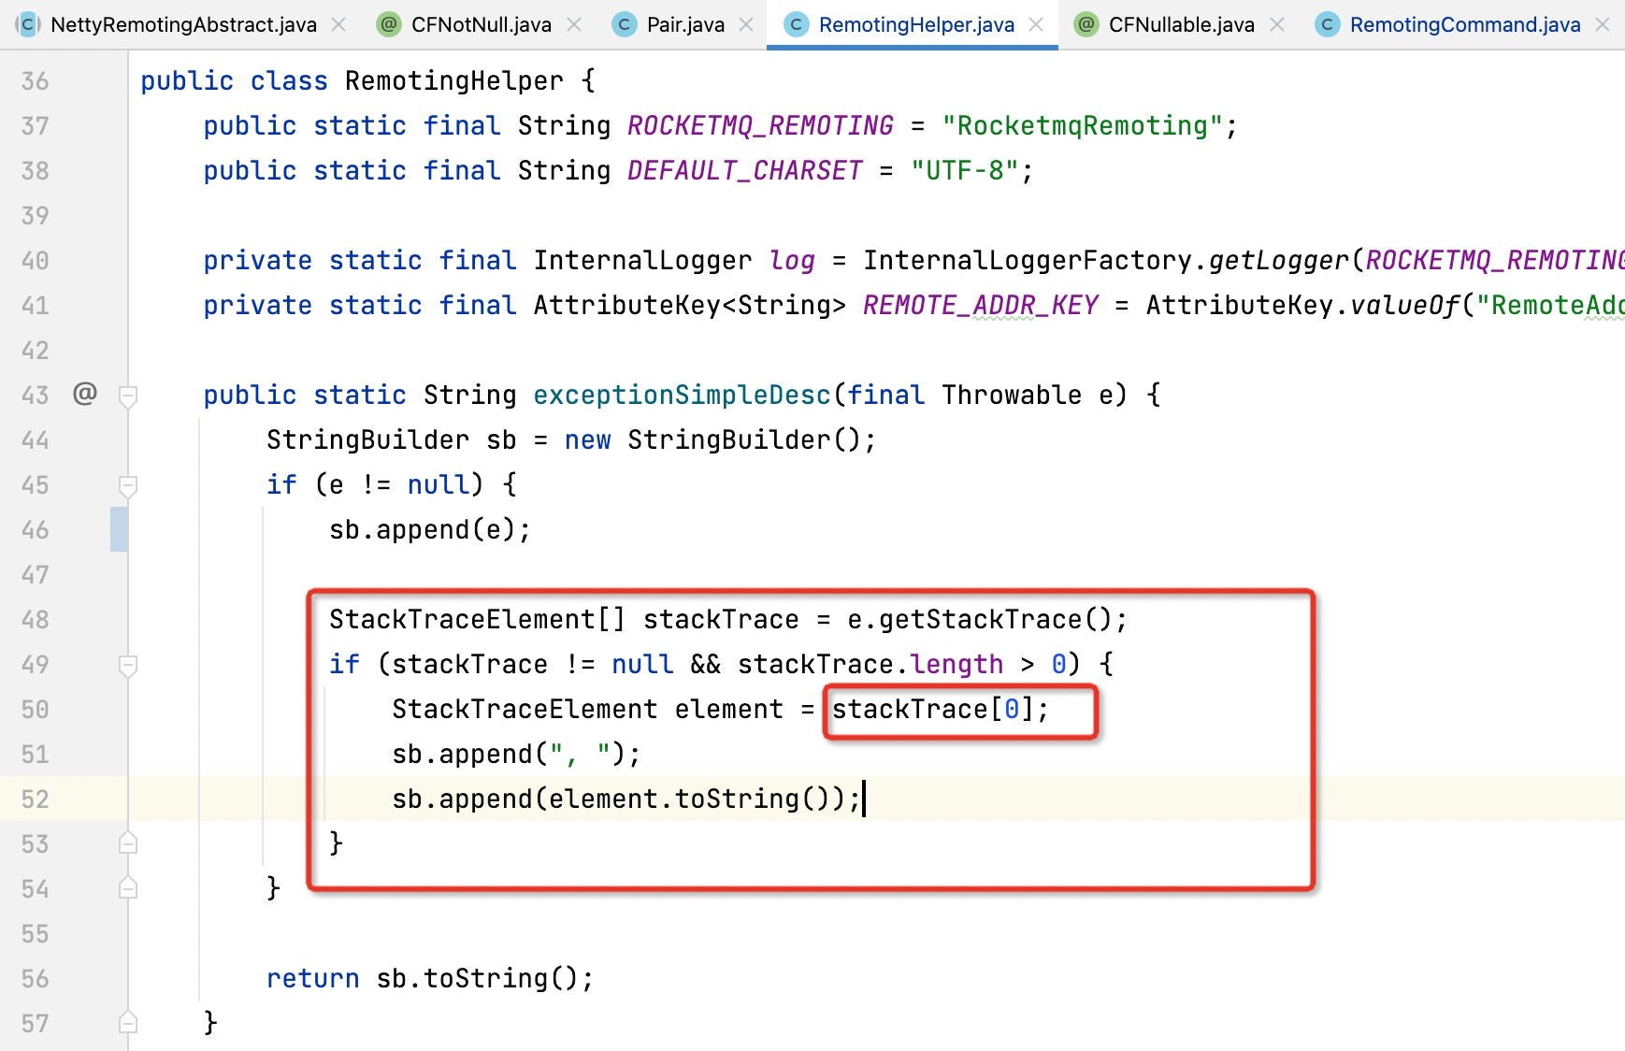The height and width of the screenshot is (1051, 1625).
Task: Click StackTraceElement[] type on line 48
Action: point(477,620)
